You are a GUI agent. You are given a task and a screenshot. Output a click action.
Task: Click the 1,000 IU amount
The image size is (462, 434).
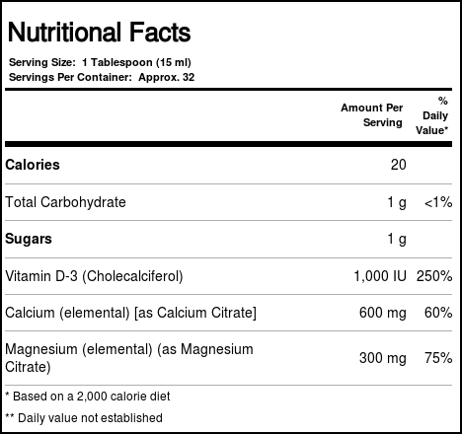[380, 276]
